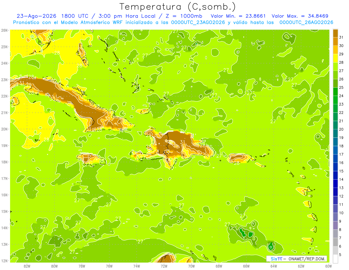Viewport: 349px width, 270px height.
Task: Click colorbar label '31'
Action: [x=341, y=37]
